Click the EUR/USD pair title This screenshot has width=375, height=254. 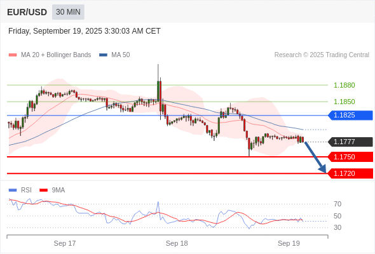pyautogui.click(x=27, y=12)
